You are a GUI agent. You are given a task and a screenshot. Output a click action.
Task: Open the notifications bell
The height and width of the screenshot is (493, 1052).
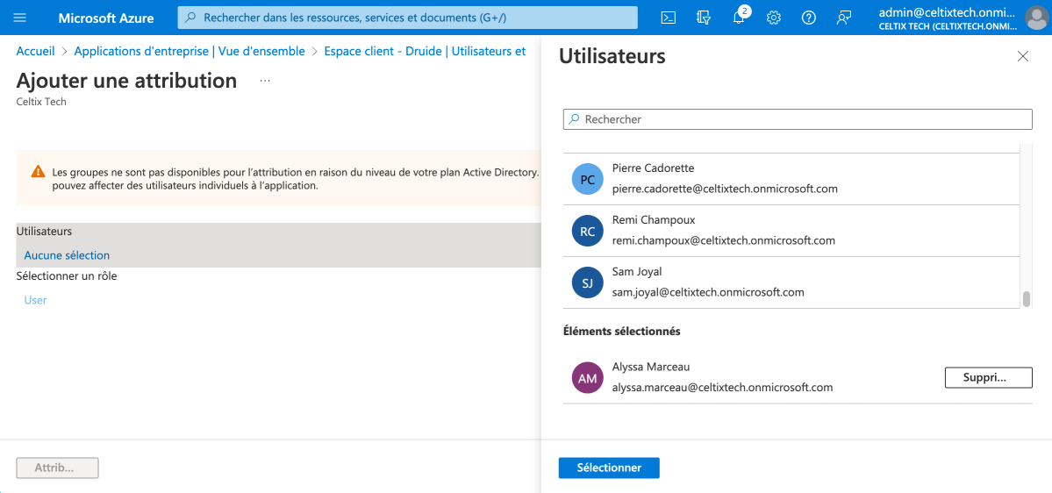tap(739, 18)
